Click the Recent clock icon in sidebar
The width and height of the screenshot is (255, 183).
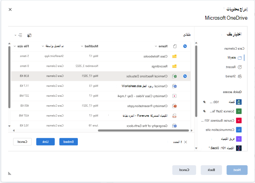click(240, 67)
